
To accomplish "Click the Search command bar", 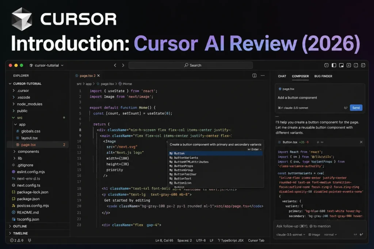I will tap(191, 65).
